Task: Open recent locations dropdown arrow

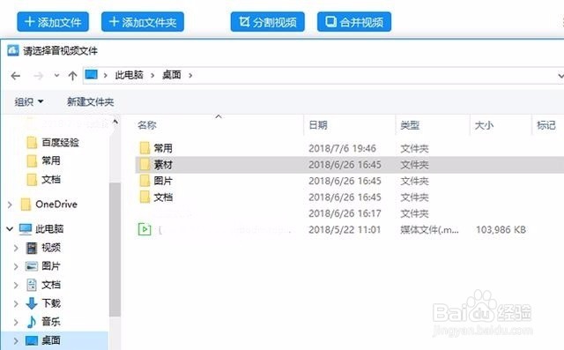Action: click(56, 76)
